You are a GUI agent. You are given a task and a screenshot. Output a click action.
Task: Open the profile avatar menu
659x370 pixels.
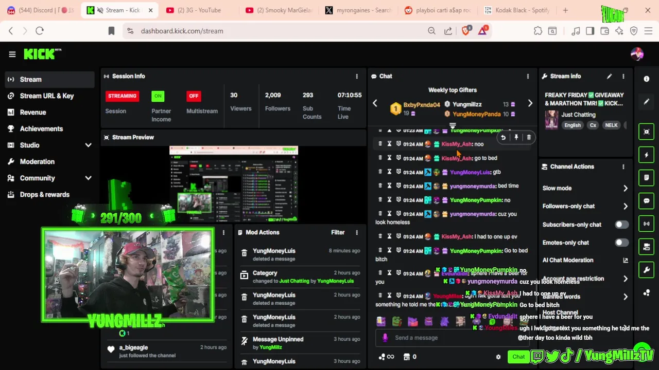click(637, 54)
